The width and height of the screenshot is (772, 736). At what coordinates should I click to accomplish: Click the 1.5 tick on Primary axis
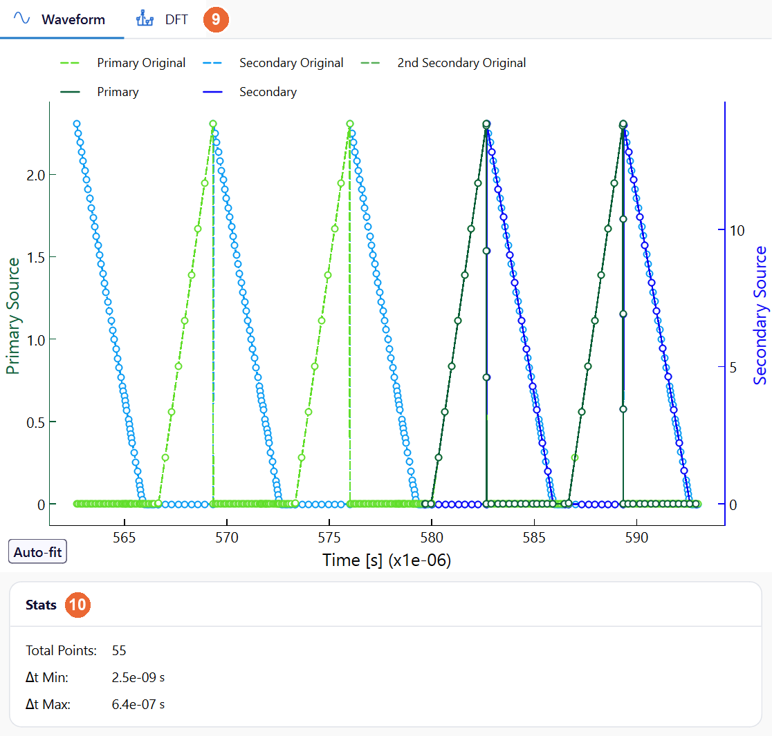(35, 257)
